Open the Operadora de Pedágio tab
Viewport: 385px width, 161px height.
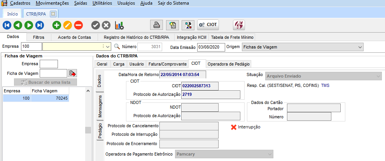click(x=229, y=64)
